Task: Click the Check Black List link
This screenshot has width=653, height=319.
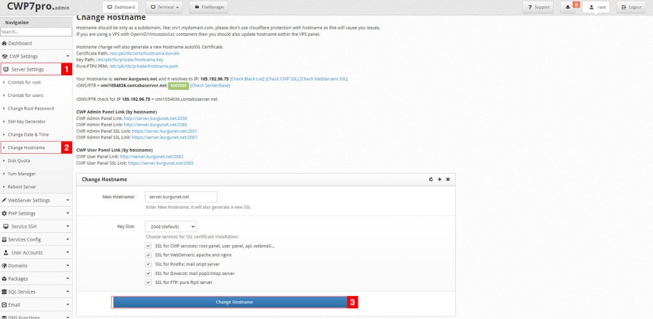Action: [x=247, y=78]
